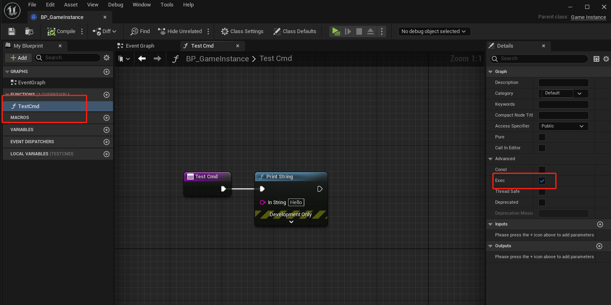Collapse the GRAPHS section
The width and height of the screenshot is (611, 305).
point(7,72)
